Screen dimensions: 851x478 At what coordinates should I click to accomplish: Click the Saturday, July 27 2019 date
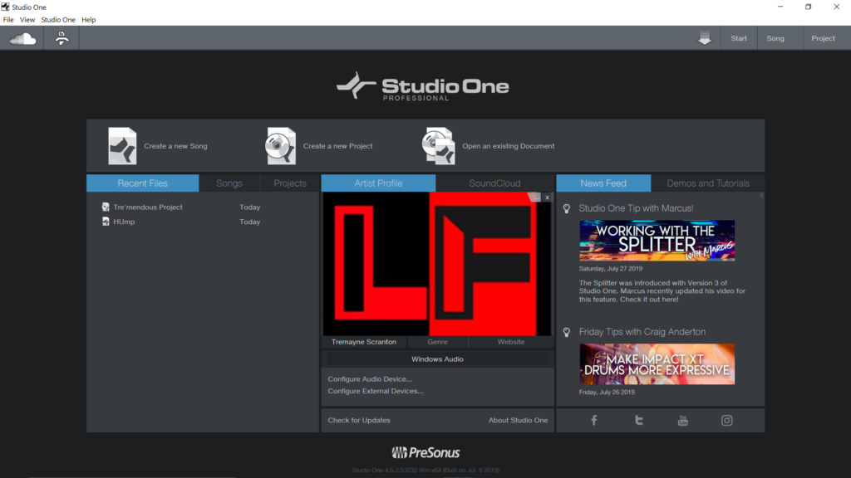[x=611, y=268]
